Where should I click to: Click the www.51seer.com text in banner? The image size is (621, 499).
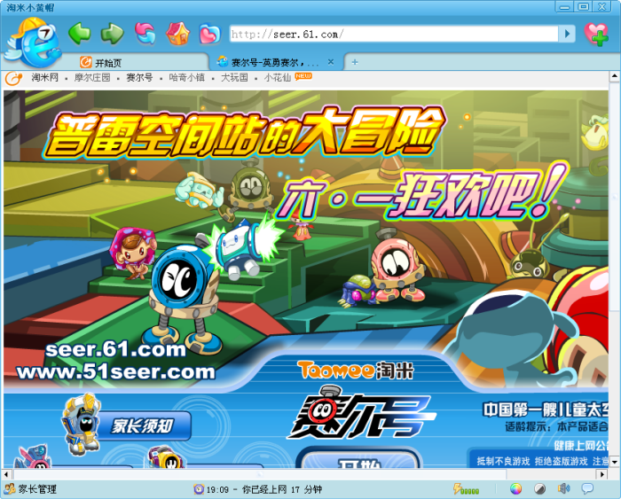[116, 372]
